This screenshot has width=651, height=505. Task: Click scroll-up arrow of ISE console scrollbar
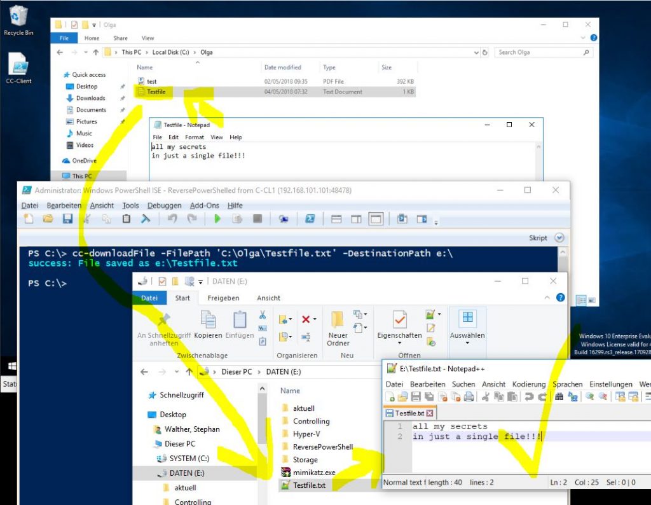point(563,252)
